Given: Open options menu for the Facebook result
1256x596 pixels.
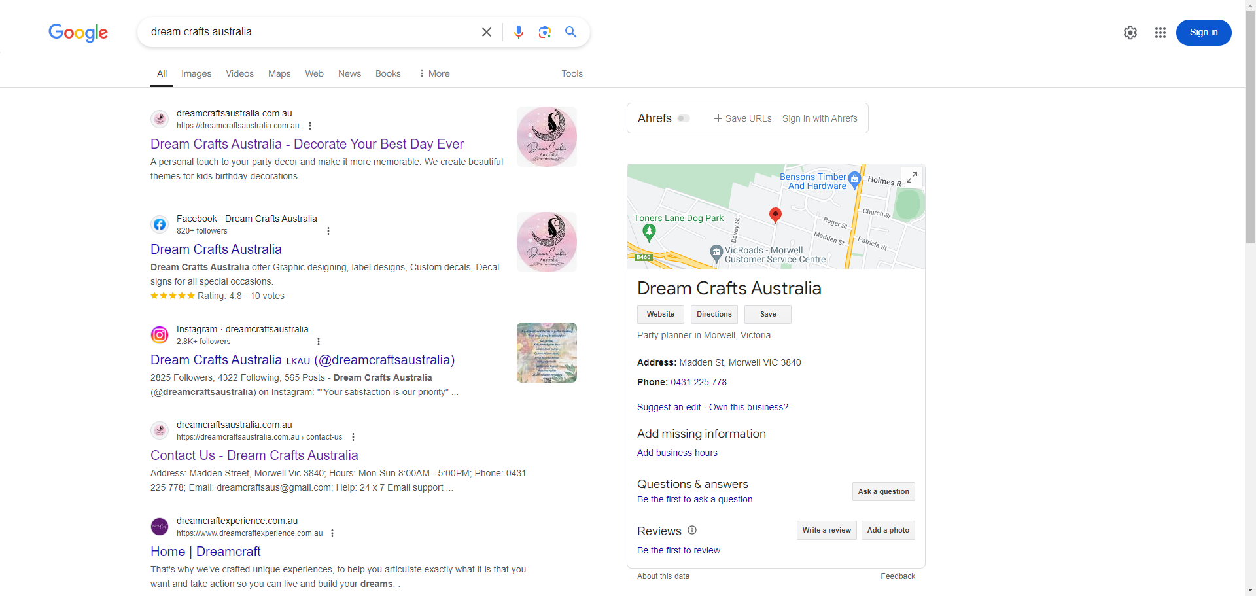Looking at the screenshot, I should click(x=328, y=231).
